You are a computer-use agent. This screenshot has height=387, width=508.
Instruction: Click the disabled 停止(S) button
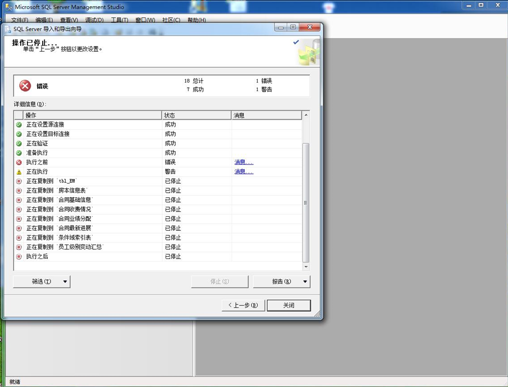pos(219,281)
